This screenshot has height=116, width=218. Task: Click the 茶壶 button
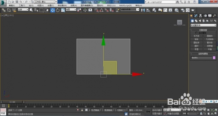point(196,49)
